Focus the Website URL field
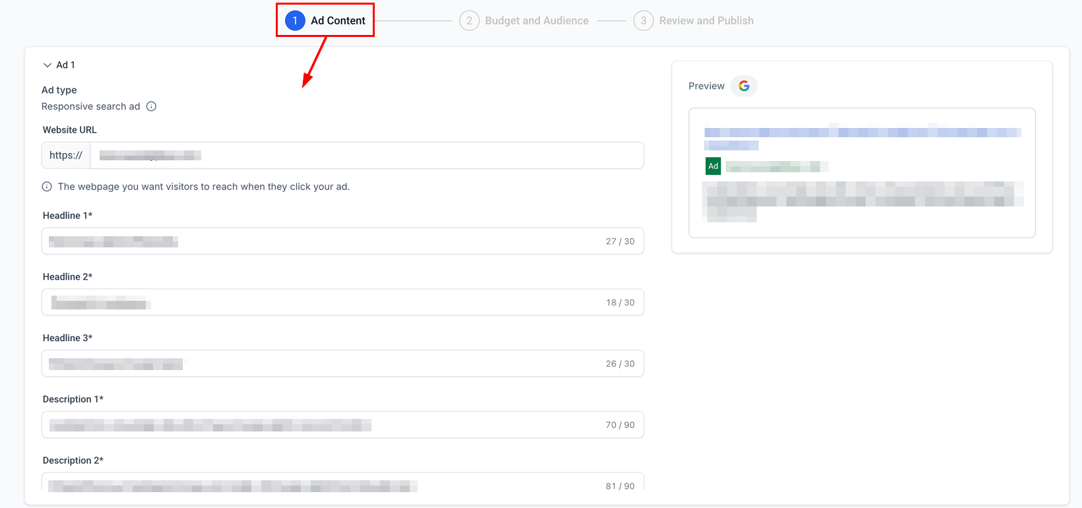The width and height of the screenshot is (1082, 508). point(367,155)
